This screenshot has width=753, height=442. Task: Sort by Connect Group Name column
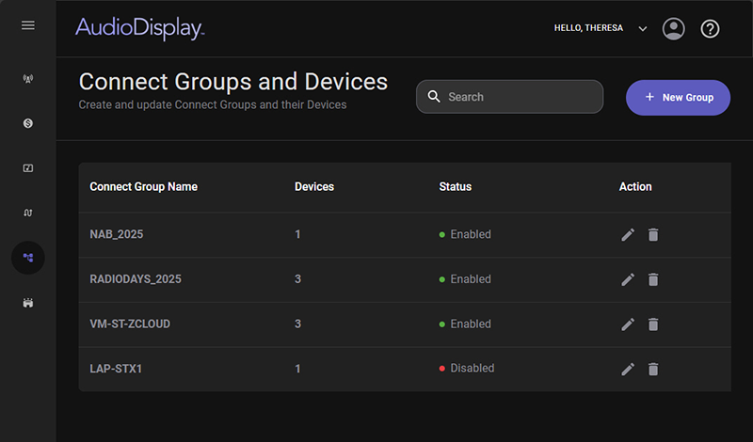point(143,187)
